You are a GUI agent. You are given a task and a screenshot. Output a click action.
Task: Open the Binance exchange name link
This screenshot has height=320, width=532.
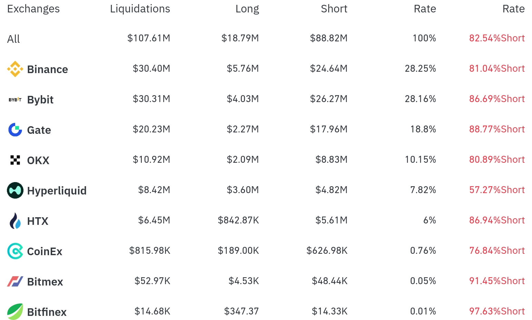pos(47,69)
